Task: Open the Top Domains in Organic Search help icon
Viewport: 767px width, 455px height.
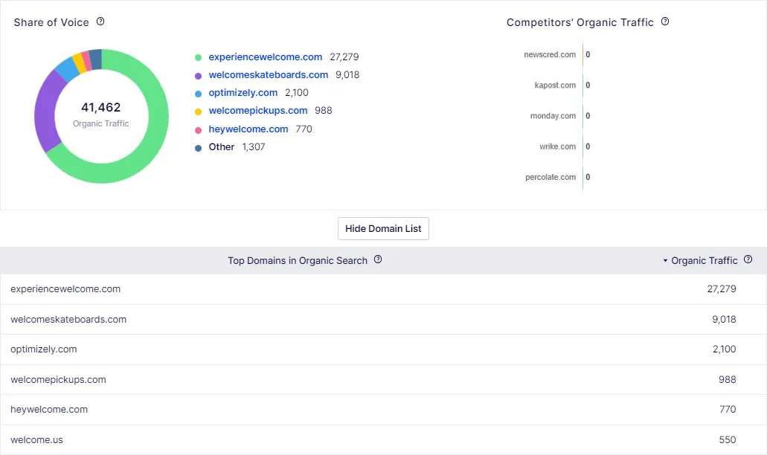Action: pyautogui.click(x=378, y=259)
